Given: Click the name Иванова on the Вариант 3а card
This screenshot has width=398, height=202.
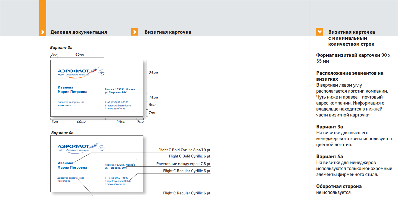Looking at the screenshot, I should pos(66,87).
